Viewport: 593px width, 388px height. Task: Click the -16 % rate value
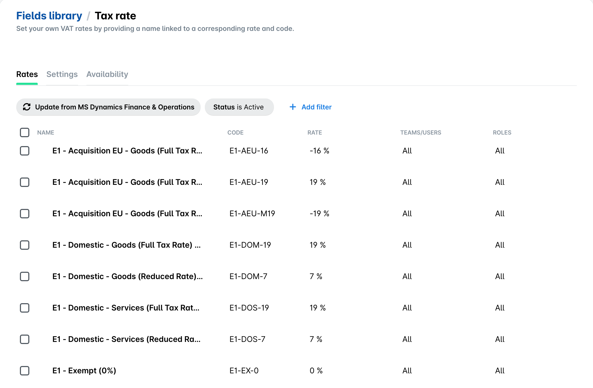[319, 151]
